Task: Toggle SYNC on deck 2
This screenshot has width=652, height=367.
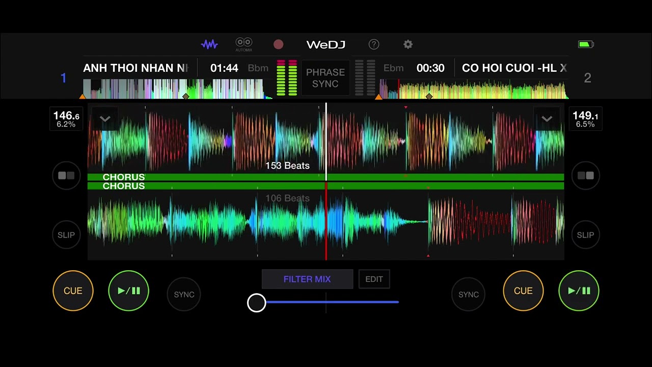Action: pyautogui.click(x=468, y=294)
